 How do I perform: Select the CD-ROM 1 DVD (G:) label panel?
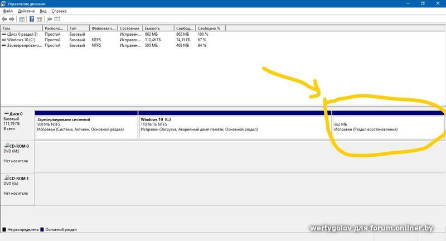pos(17,189)
